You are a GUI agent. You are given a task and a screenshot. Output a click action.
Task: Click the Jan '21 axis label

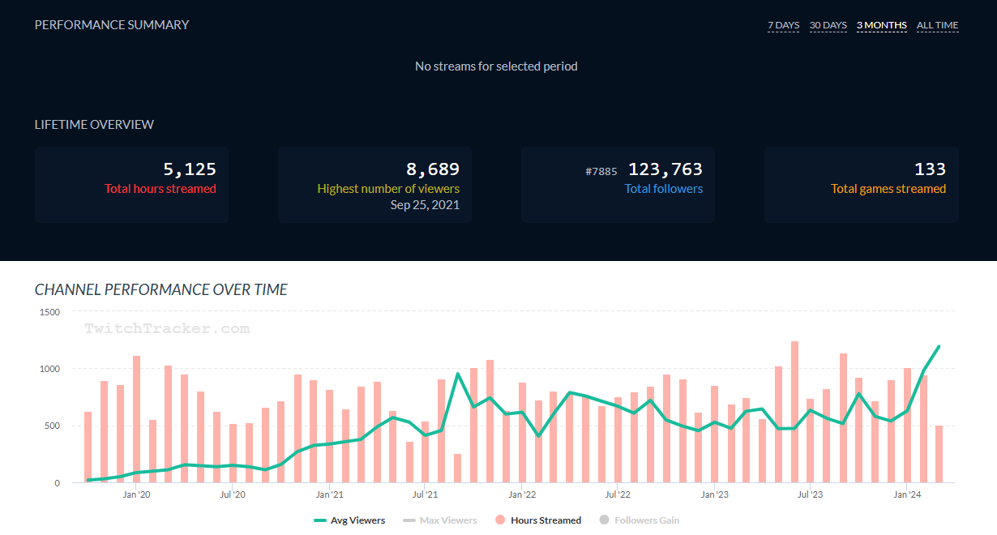[328, 494]
